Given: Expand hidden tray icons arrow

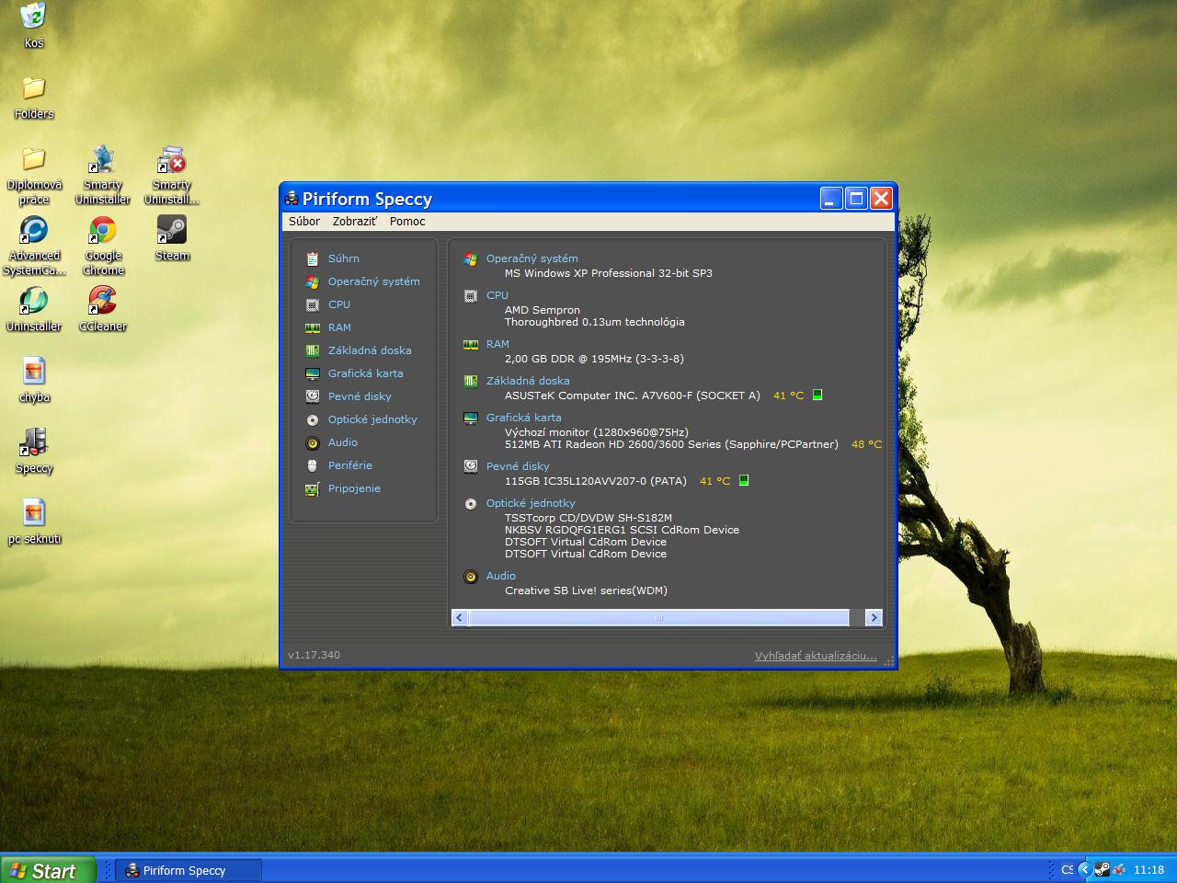Looking at the screenshot, I should [x=1084, y=869].
